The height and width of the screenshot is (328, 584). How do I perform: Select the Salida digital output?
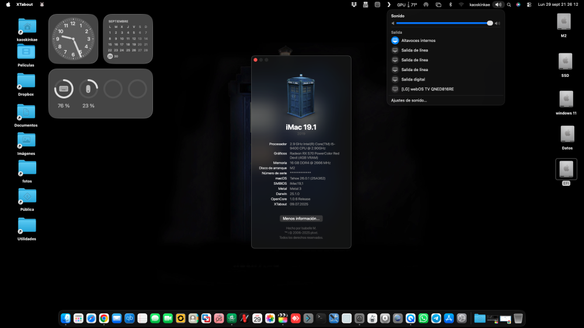446,79
